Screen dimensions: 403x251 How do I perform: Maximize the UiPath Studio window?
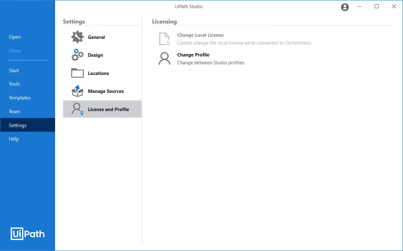[x=377, y=7]
